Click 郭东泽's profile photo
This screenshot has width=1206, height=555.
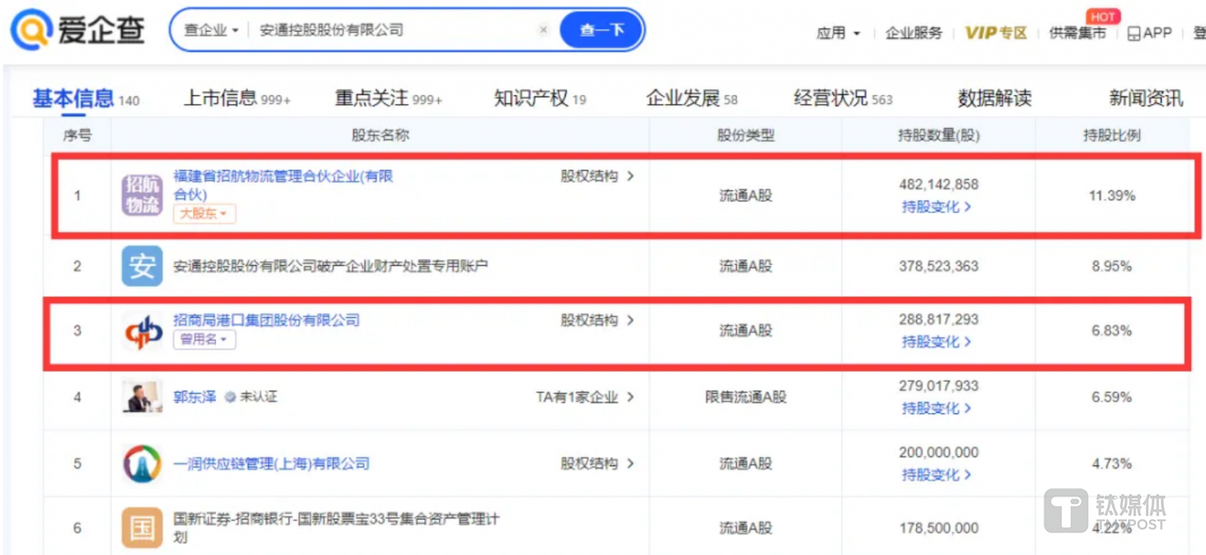pos(142,397)
